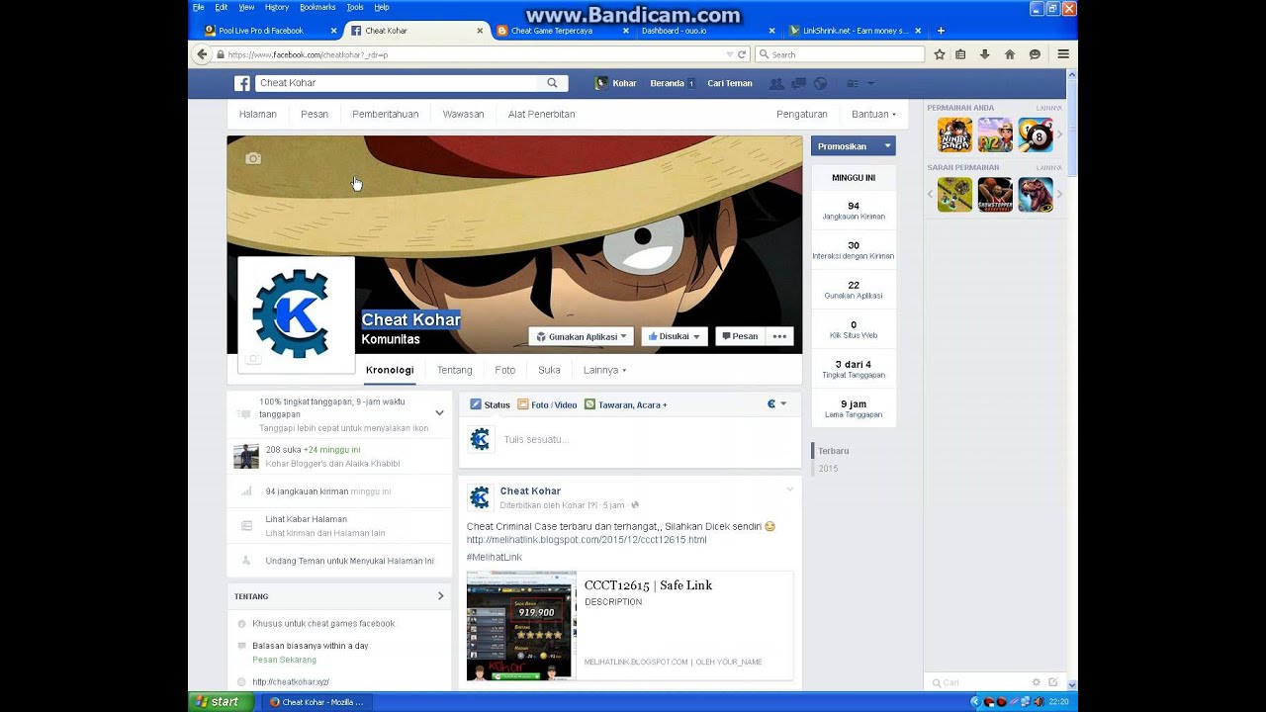Launch the 8 Ball Pool game icon
Image resolution: width=1266 pixels, height=712 pixels.
pyautogui.click(x=1036, y=134)
